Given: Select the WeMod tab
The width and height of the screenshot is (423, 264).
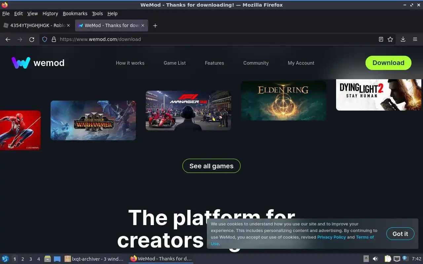Looking at the screenshot, I should (112, 25).
